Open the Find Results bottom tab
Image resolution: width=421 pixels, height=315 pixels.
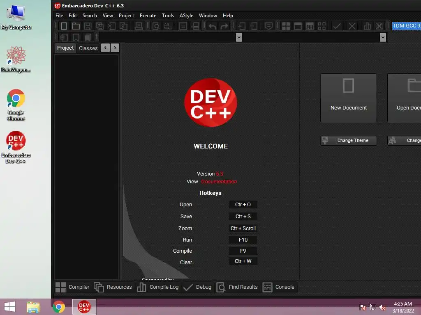pyautogui.click(x=237, y=287)
